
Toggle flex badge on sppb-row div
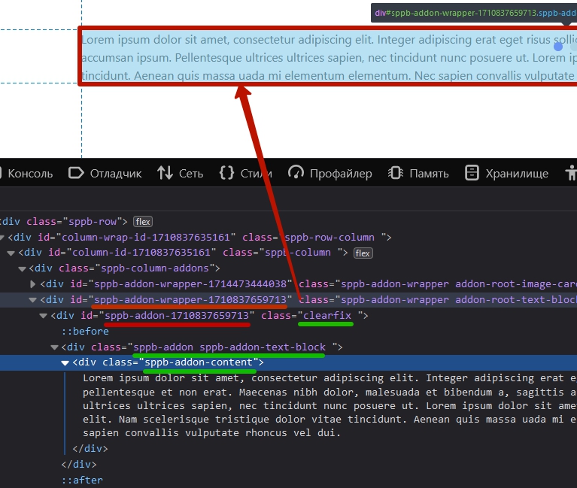point(142,222)
